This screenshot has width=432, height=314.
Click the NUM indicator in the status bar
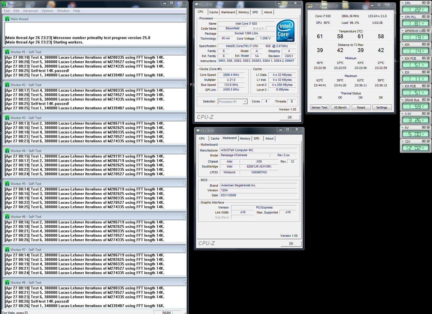click(x=167, y=312)
